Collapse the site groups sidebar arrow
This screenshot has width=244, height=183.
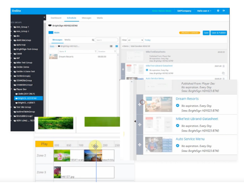44,17
